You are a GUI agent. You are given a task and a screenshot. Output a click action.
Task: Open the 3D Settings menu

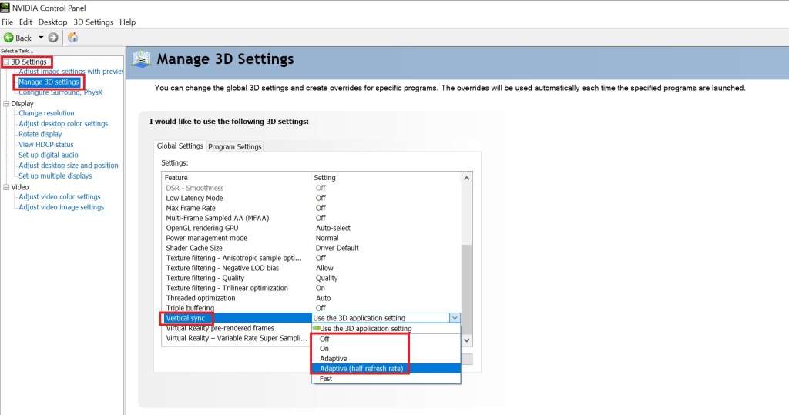(93, 22)
